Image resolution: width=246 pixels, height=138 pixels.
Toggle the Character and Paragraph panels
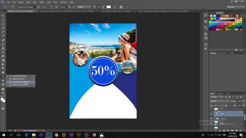[x=121, y=7]
